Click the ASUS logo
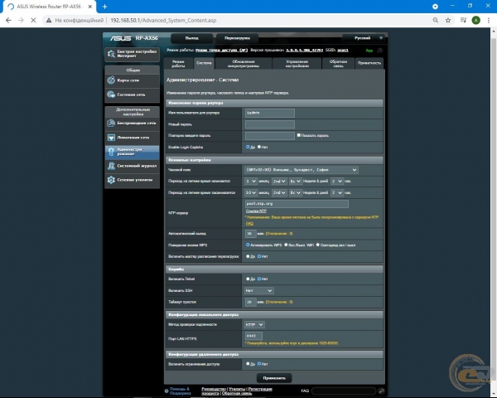The width and height of the screenshot is (497, 398). [x=120, y=38]
